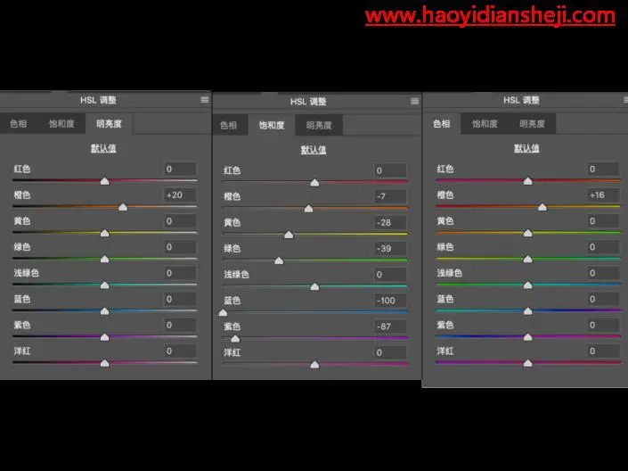Switch middle panel to 明亮度 tab
Viewport: 628px width, 471px height.
click(319, 125)
